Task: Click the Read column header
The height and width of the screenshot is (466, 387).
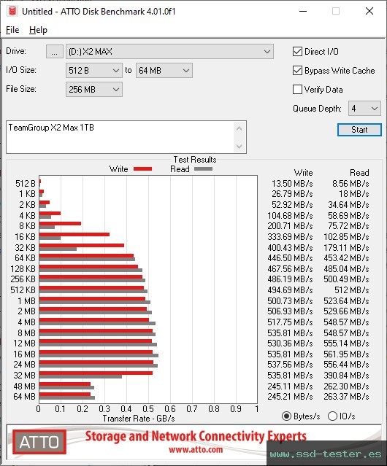Action: [x=359, y=173]
